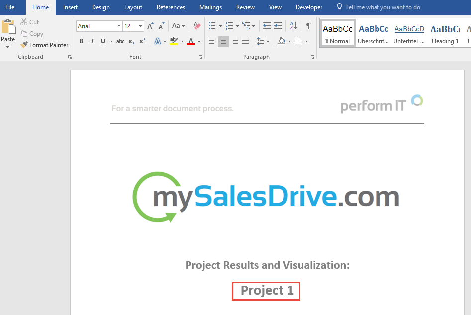Open the Clipboard pane launcher
The height and width of the screenshot is (315, 471).
tap(70, 57)
